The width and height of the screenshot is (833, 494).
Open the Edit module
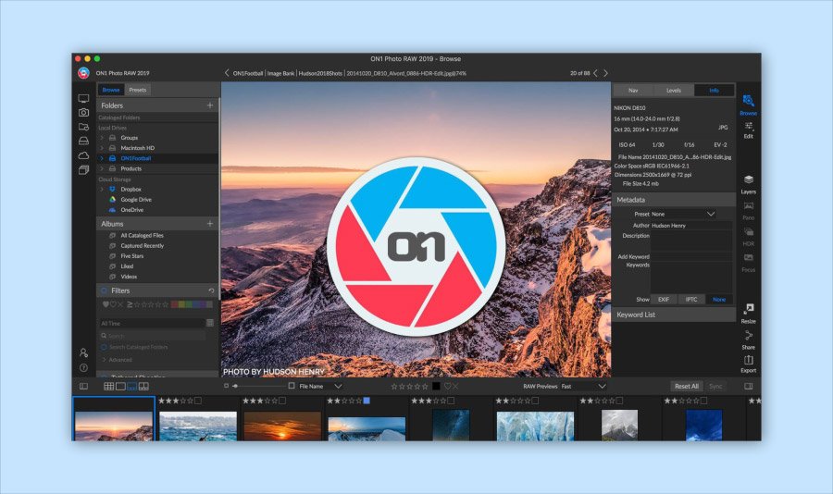[x=748, y=130]
